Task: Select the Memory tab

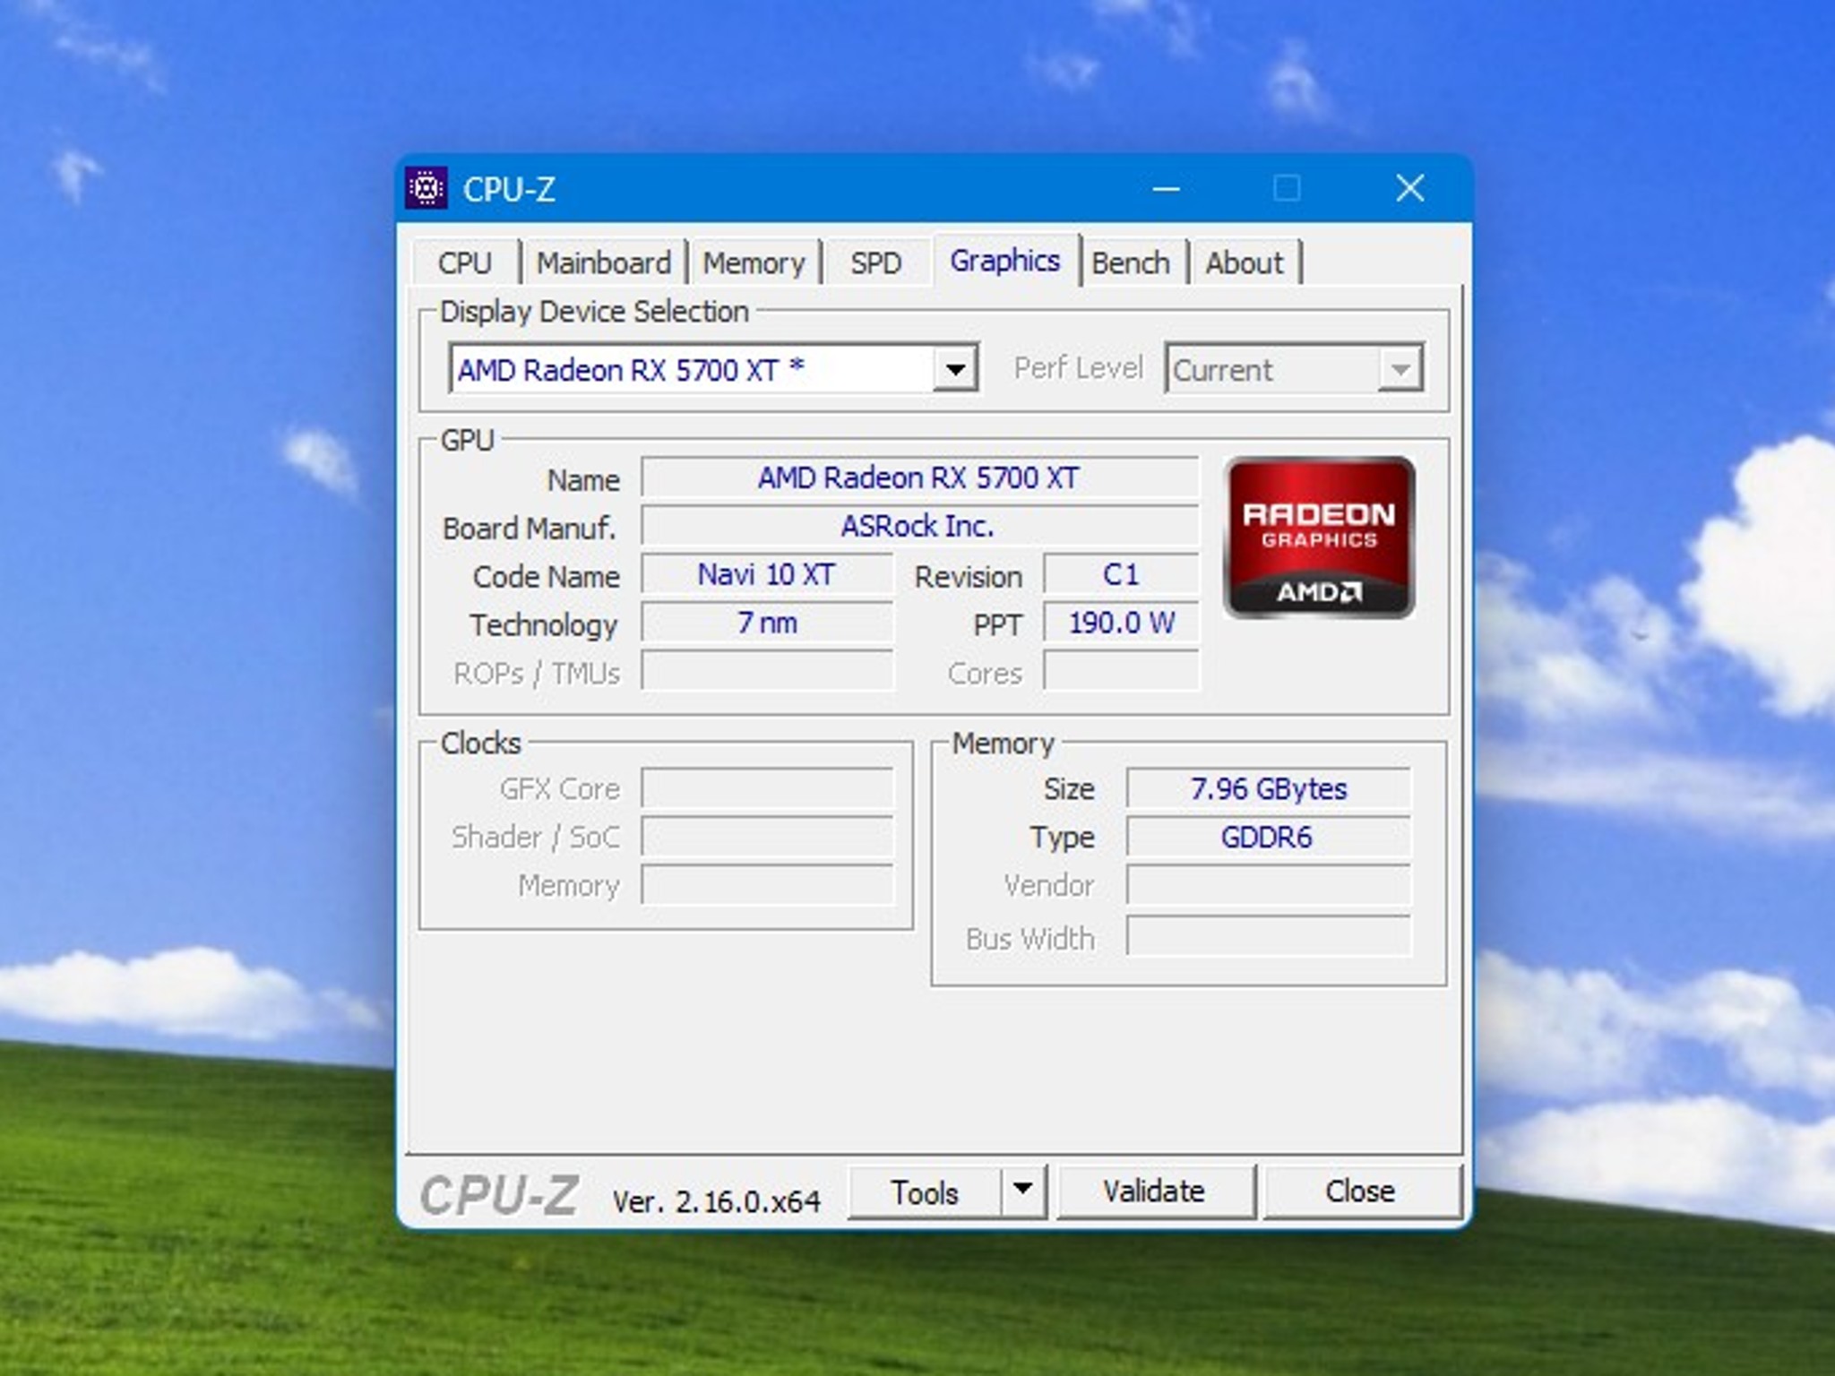Action: [754, 262]
